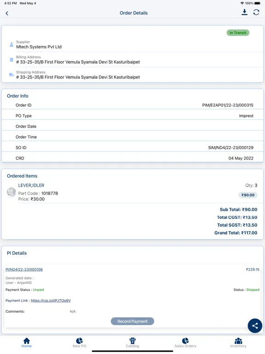Tap the supplier person icon
This screenshot has height=354, width=265.
point(12,44)
